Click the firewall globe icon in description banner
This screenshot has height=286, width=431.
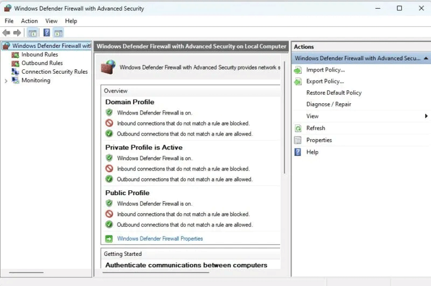(108, 67)
